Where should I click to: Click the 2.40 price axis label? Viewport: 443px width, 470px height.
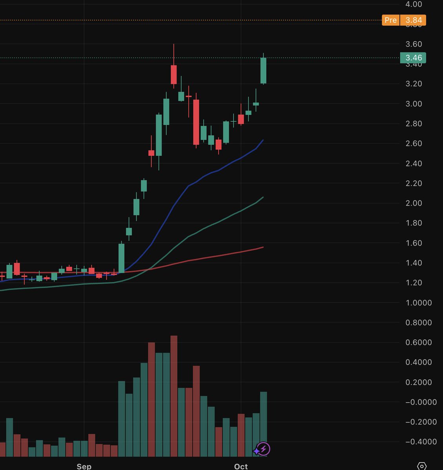coord(414,163)
